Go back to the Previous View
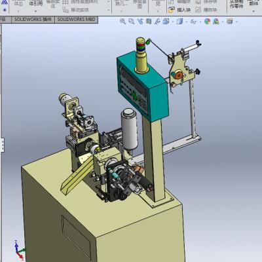Image resolution: width=262 pixels, height=262 pixels. 140,21
